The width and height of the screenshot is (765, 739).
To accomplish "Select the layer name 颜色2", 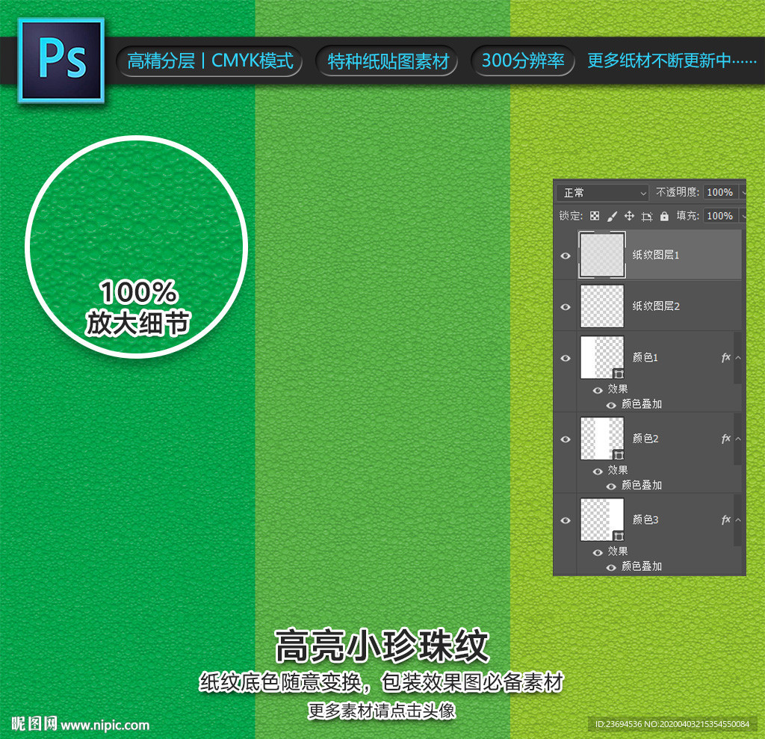I will (645, 439).
